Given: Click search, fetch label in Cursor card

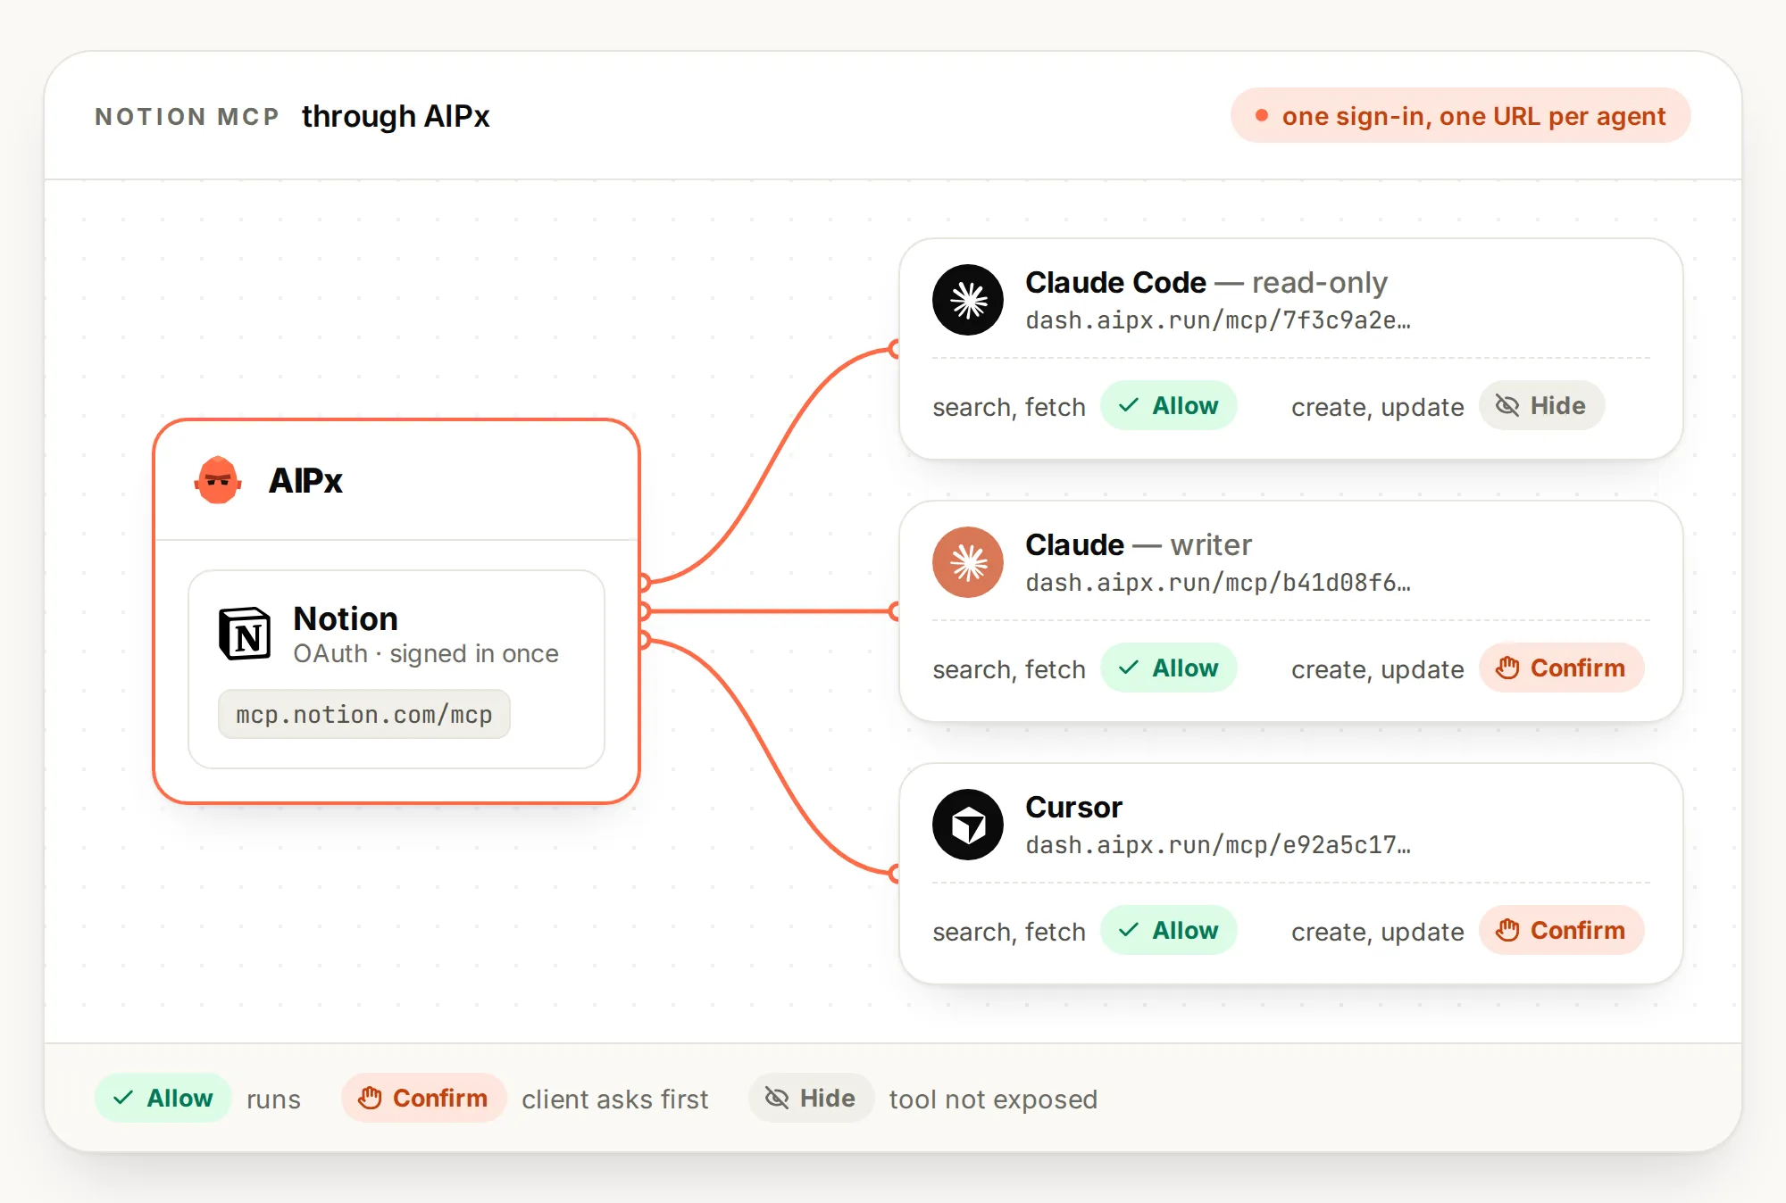Looking at the screenshot, I should coord(1009,933).
